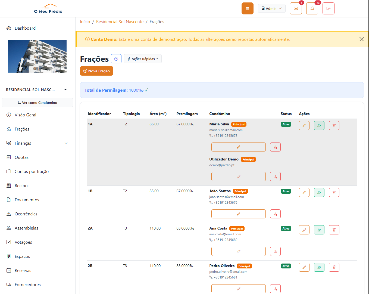Remove Maria Silva from fraction 1A
Viewport: 369px width, 294px height.
(275, 147)
